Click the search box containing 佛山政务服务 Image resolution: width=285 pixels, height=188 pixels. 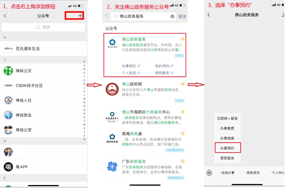(x=143, y=16)
